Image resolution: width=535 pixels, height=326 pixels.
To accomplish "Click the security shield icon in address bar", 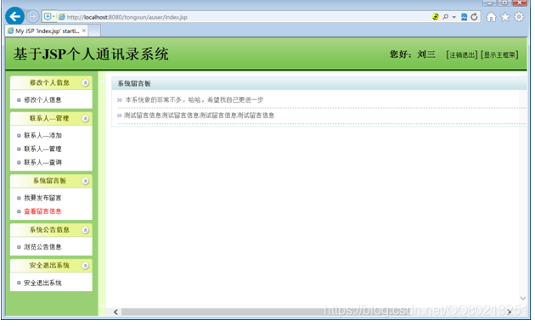I will [x=48, y=17].
